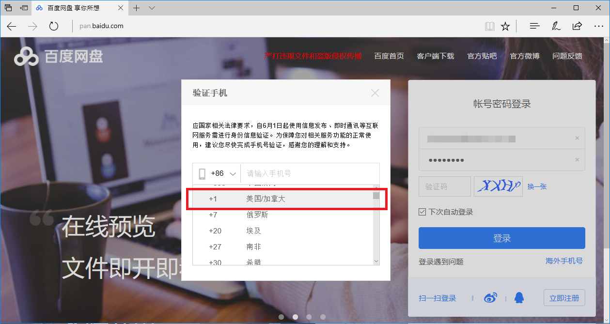Select +27 南非 from country list
The height and width of the screenshot is (324, 610).
pos(283,247)
